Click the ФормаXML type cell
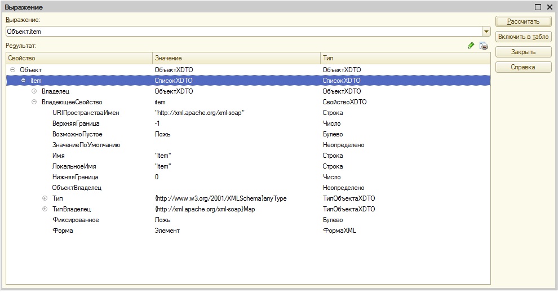Screen dimensions: 558x292 339,231
